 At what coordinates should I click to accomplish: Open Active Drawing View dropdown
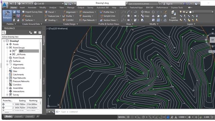21,37
